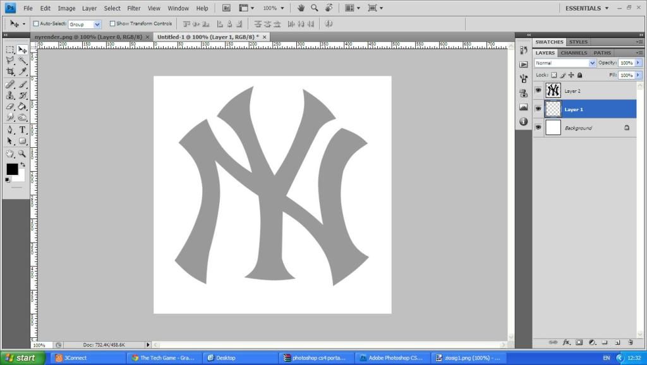Open the Screen Mode dropdown
This screenshot has width=647, height=365.
tap(375, 8)
